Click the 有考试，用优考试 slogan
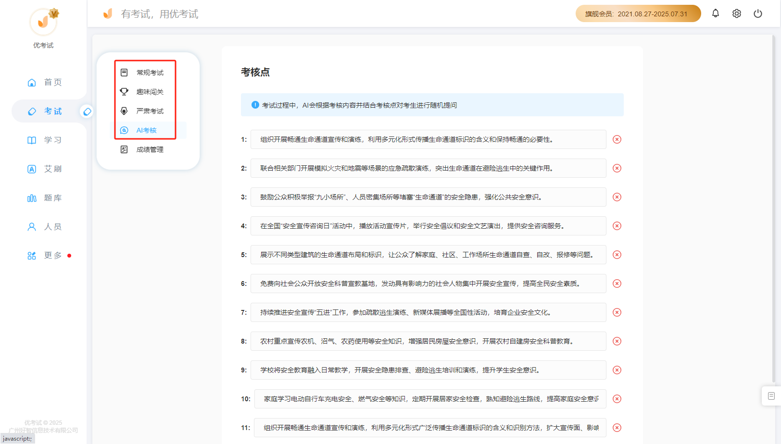 160,14
